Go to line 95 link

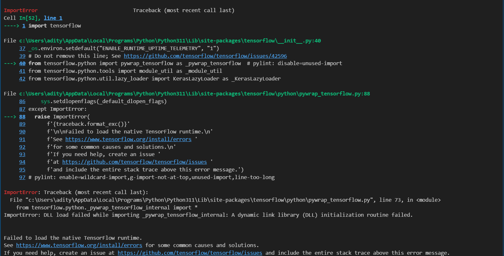coord(22,169)
